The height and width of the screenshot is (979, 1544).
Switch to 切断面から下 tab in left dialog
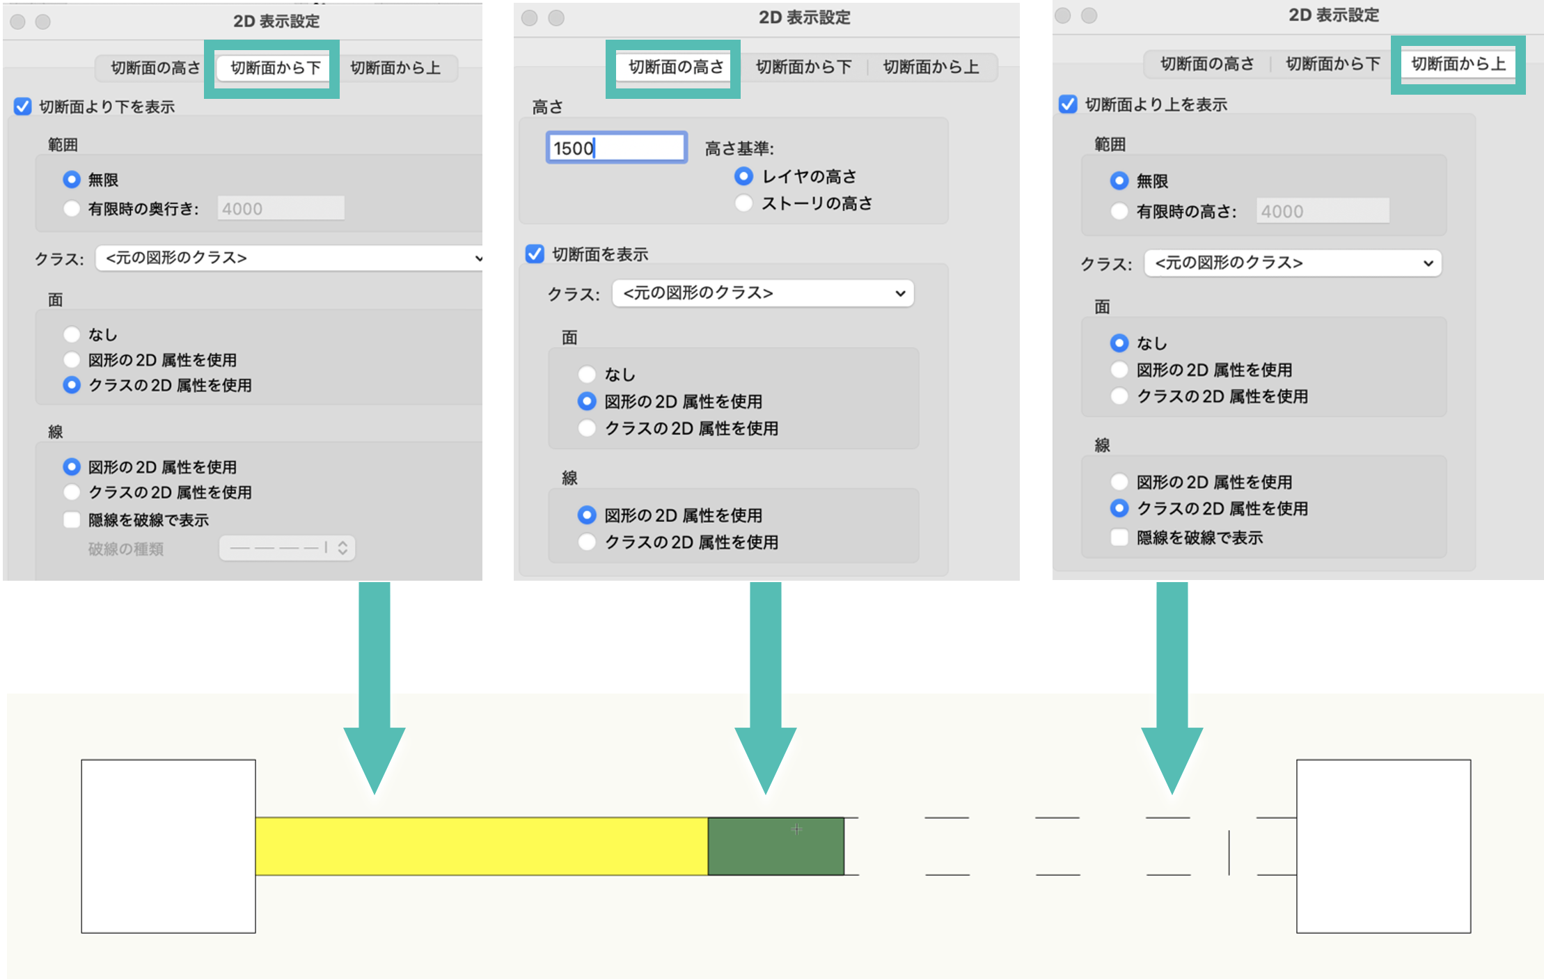[x=274, y=68]
